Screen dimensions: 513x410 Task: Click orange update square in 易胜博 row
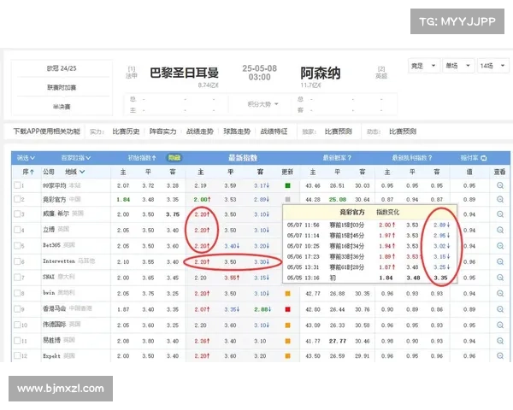[287, 341]
